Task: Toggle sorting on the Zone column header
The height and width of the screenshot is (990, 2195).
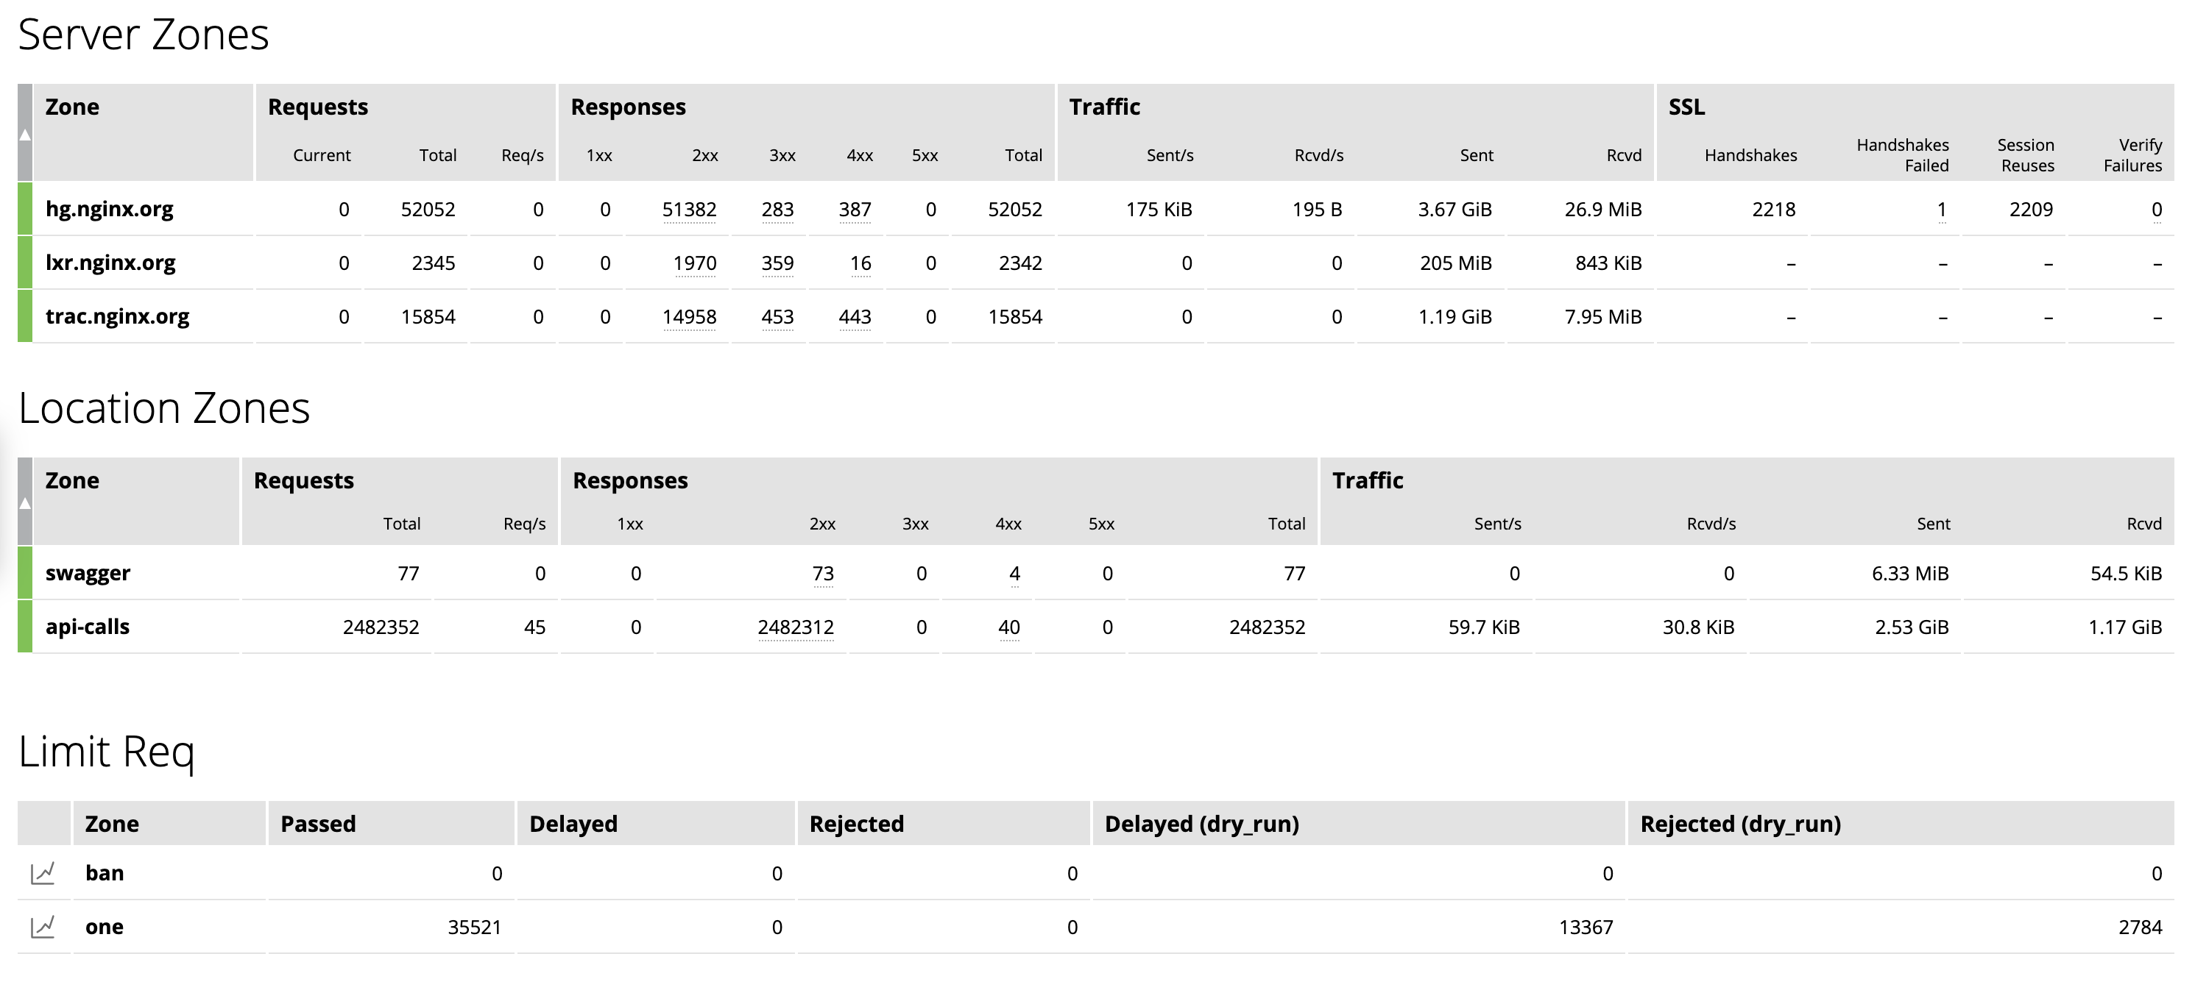Action: point(71,107)
